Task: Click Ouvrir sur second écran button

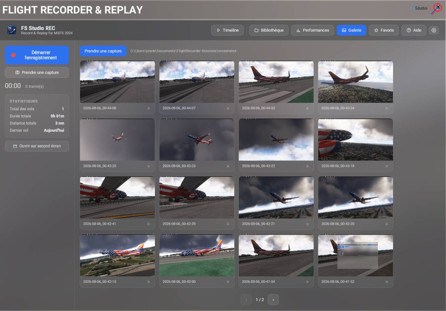Action: point(37,146)
